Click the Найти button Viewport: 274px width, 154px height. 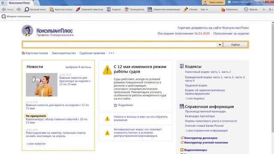(235, 44)
